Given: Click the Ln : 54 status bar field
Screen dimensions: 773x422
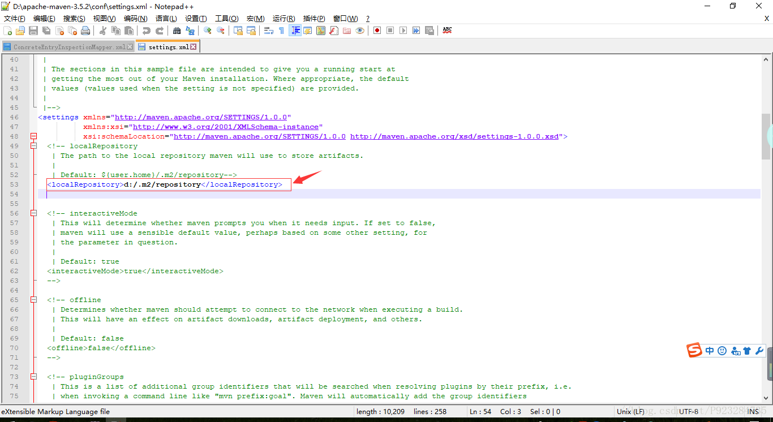Looking at the screenshot, I should pyautogui.click(x=480, y=412).
